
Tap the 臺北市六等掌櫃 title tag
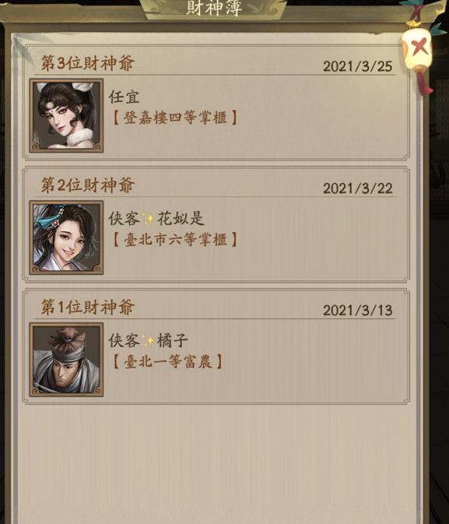click(x=174, y=240)
